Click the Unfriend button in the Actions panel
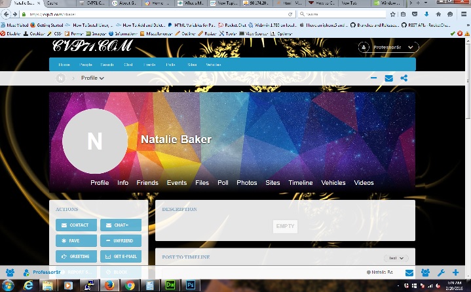Screen dimensions: 471x292 (x=121, y=240)
